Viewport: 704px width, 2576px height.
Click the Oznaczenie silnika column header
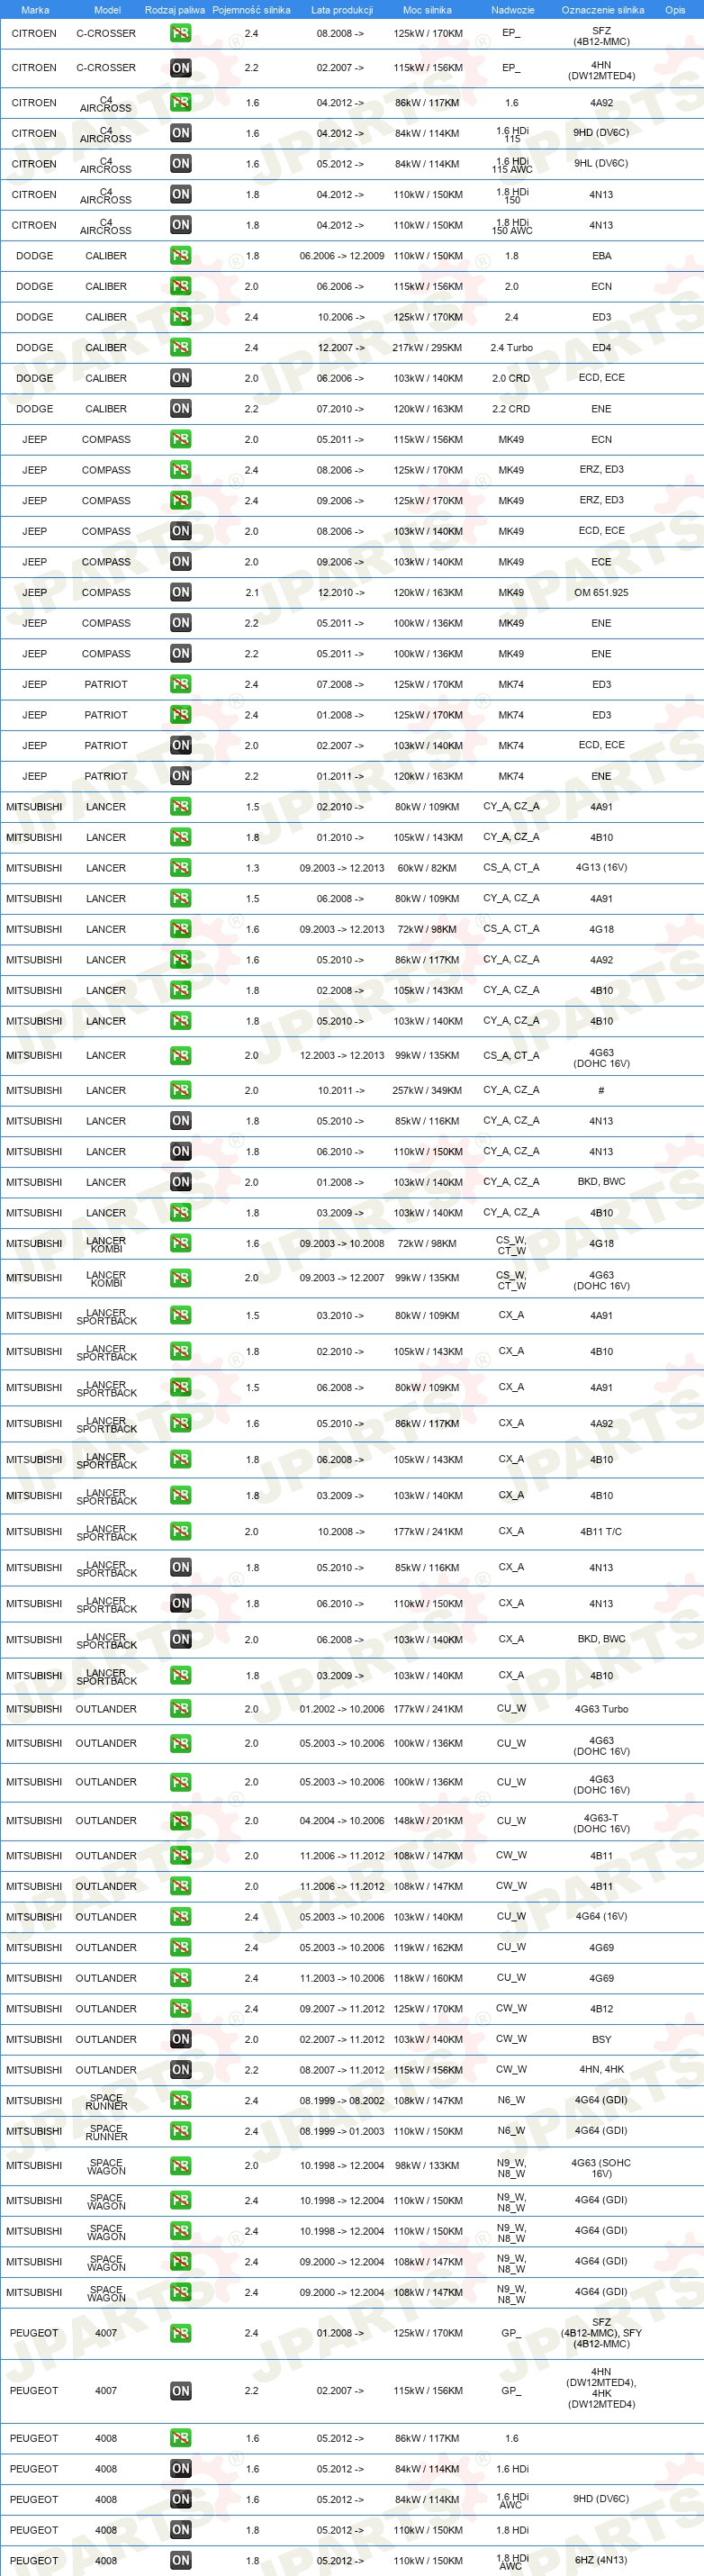tap(603, 10)
